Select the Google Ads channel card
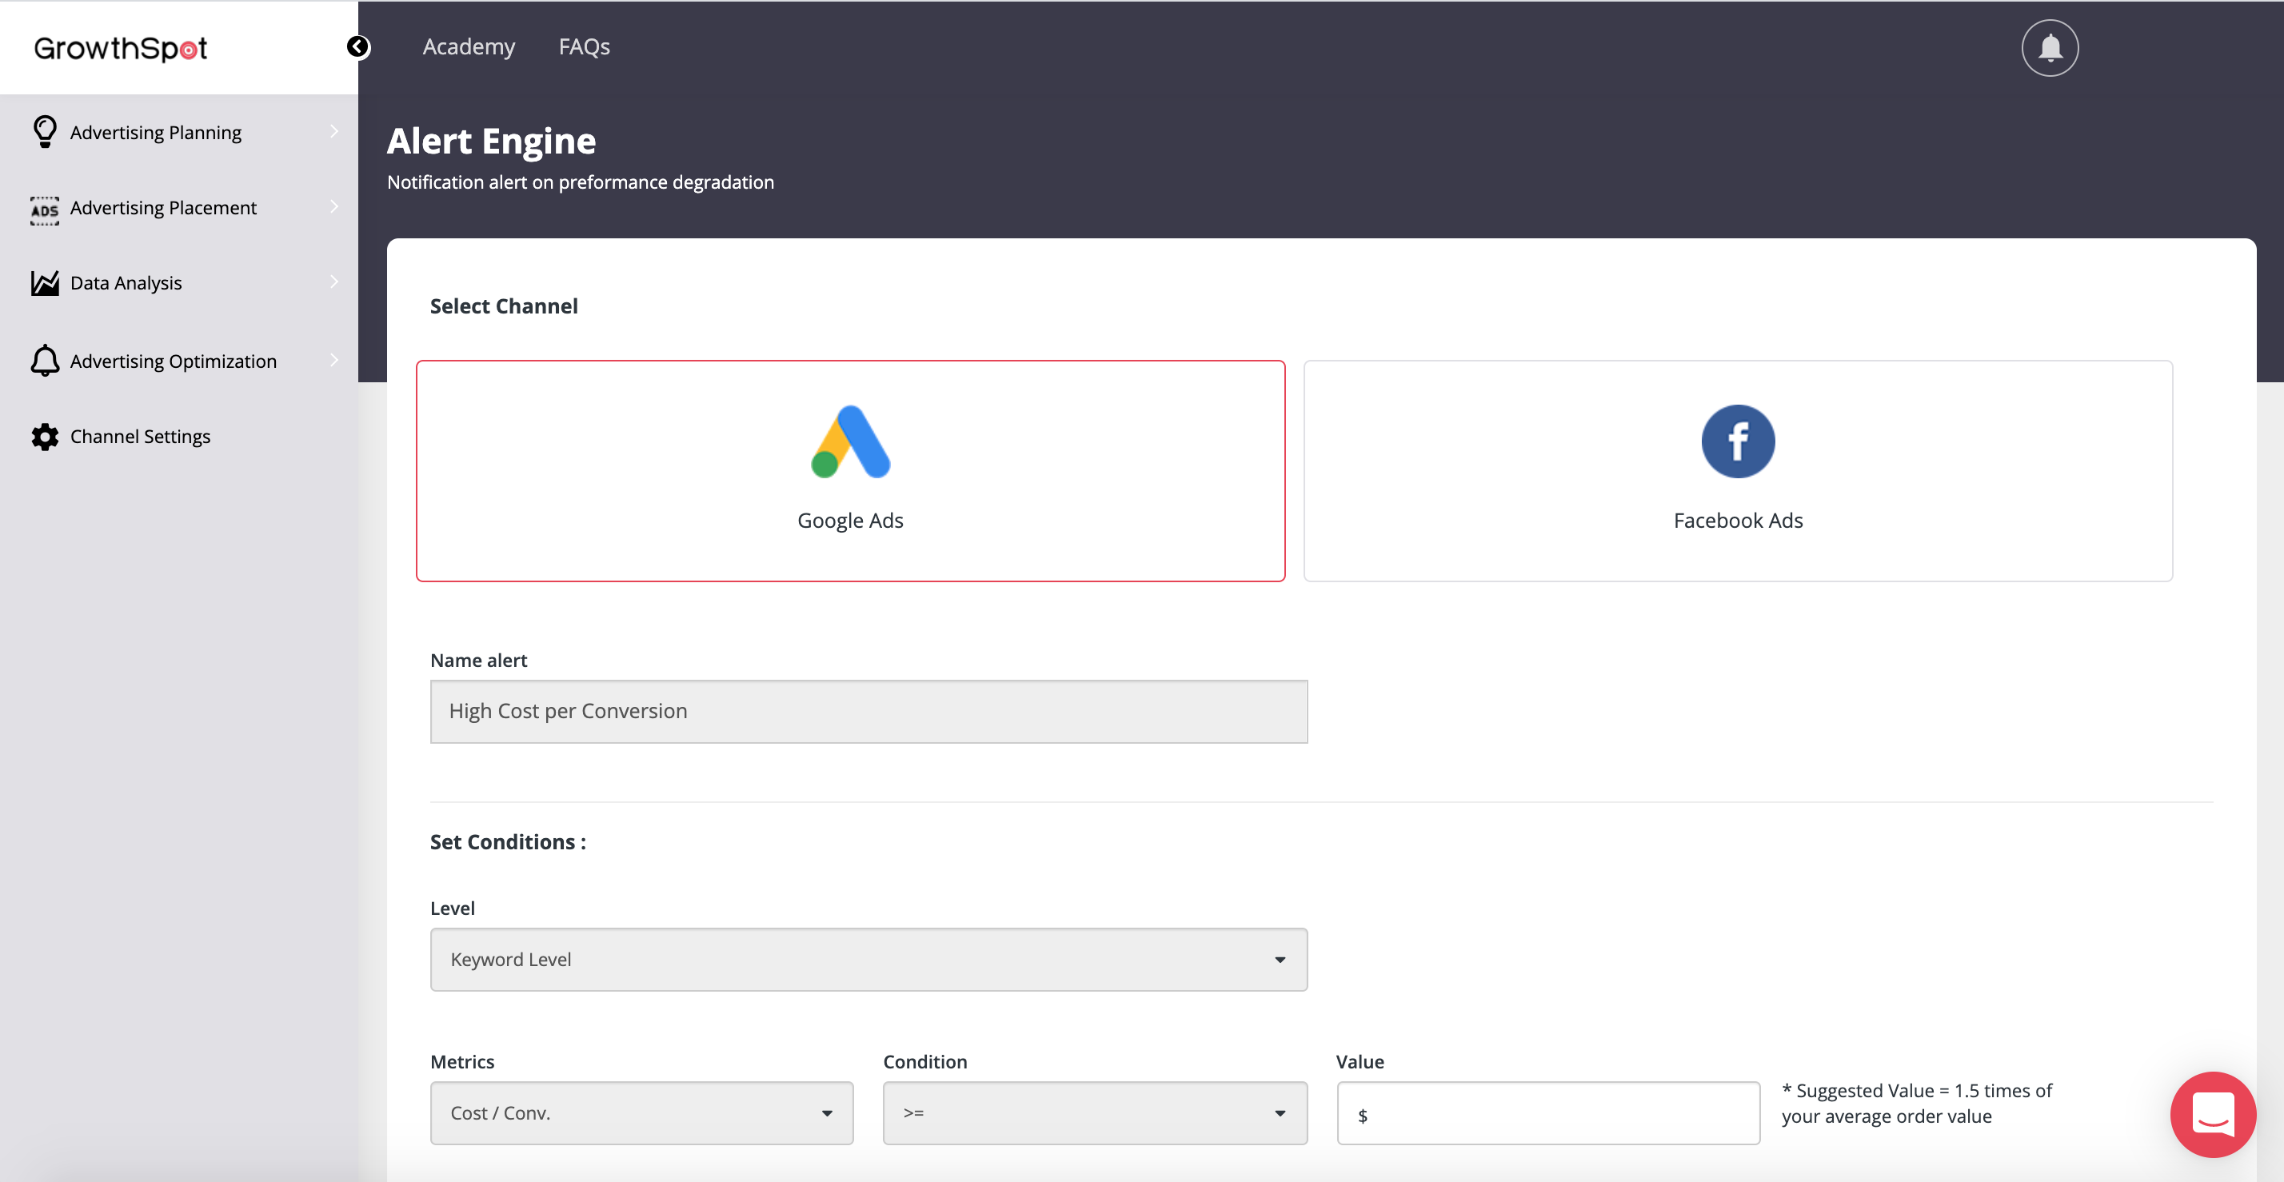Viewport: 2284px width, 1182px height. tap(850, 471)
